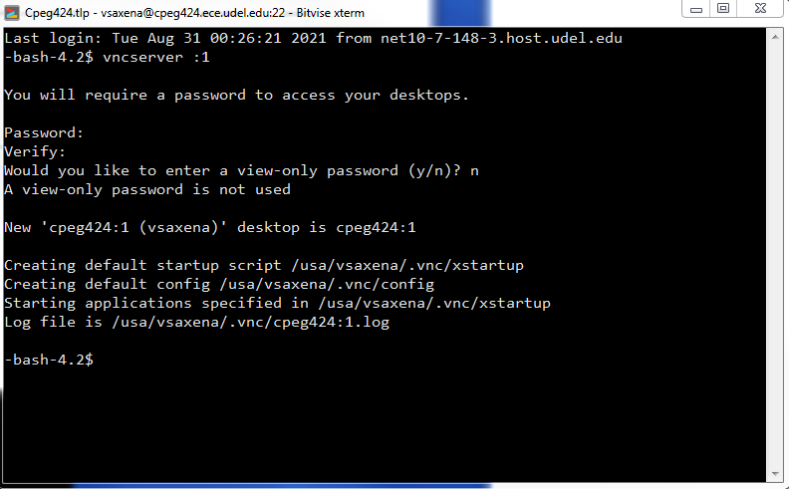This screenshot has width=789, height=489.
Task: Click the 'Log file is' path line
Action: pyautogui.click(x=196, y=322)
